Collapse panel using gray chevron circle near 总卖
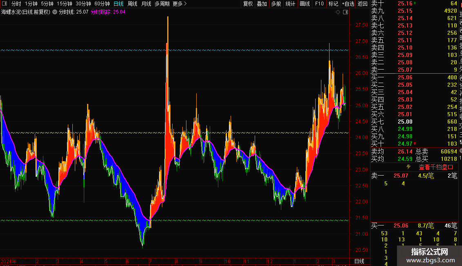Image resolution: width=462 pixels, height=266 pixels. coord(460,151)
